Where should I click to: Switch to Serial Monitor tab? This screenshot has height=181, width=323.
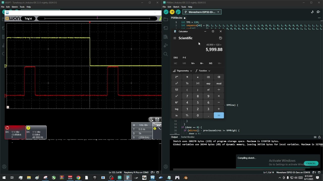click(x=188, y=137)
